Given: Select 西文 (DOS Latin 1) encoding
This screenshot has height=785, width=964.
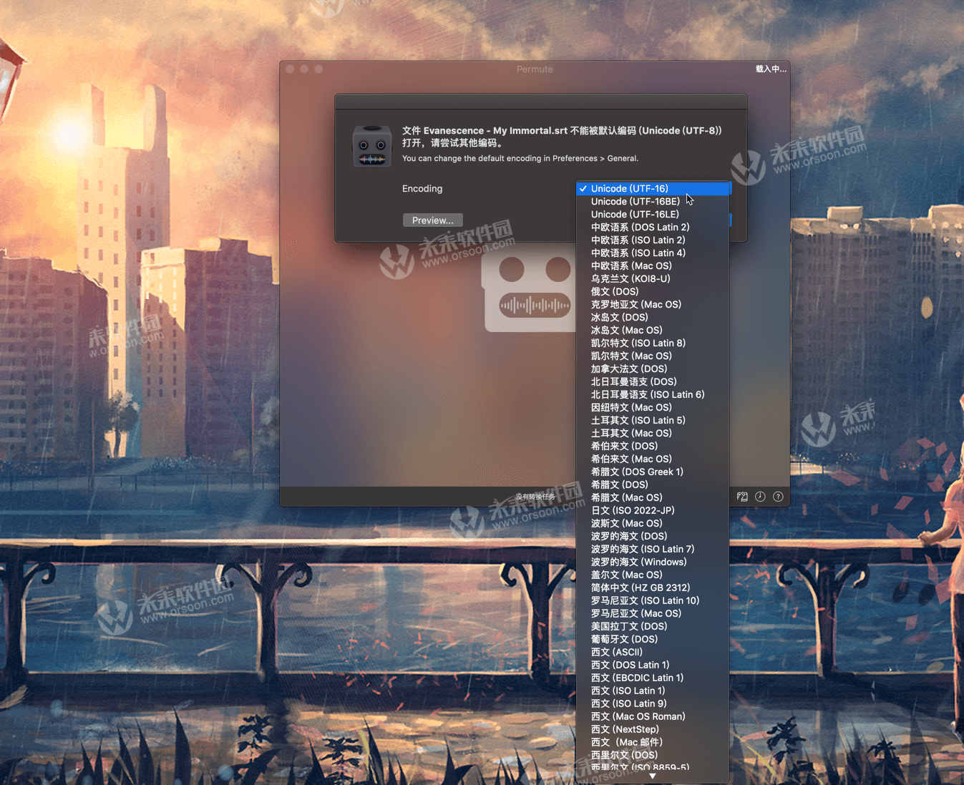Looking at the screenshot, I should tap(653, 665).
